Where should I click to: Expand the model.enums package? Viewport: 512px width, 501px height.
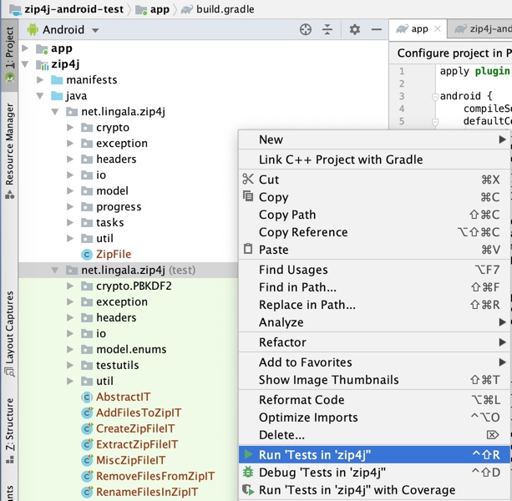(70, 349)
